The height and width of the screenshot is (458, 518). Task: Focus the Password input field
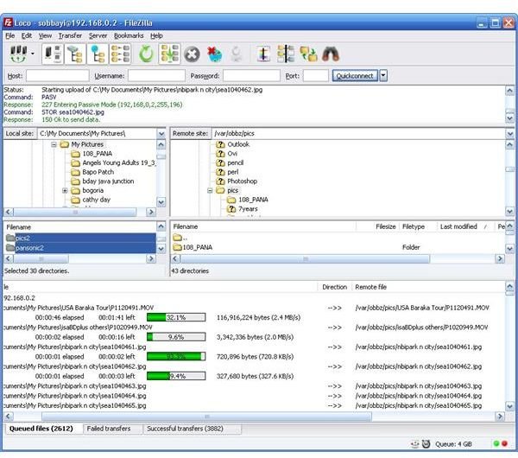251,76
